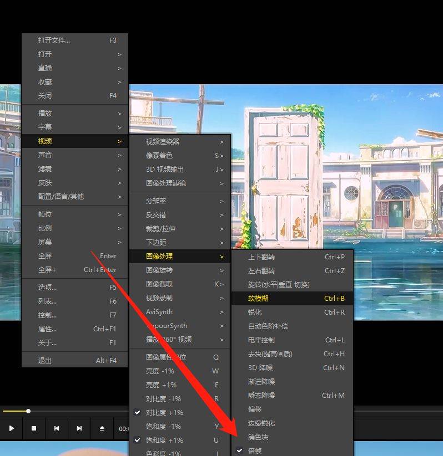This screenshot has width=443, height=456.
Task: Expand the 图像处理滤镜 submenu
Action: (180, 183)
